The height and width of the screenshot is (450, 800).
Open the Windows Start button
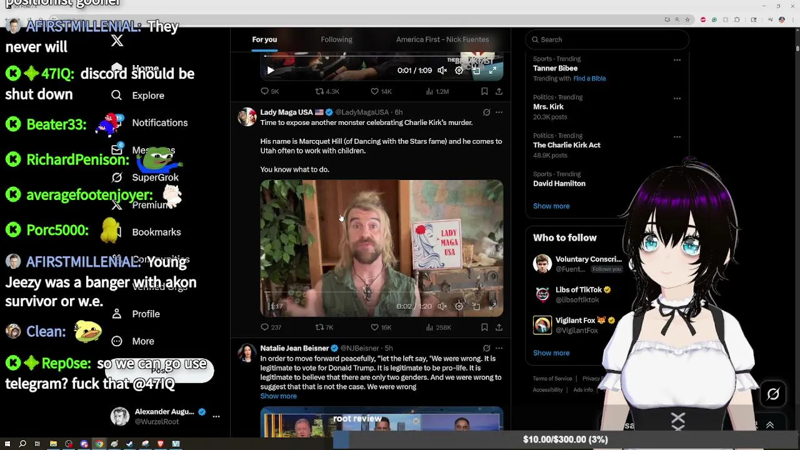[7, 444]
